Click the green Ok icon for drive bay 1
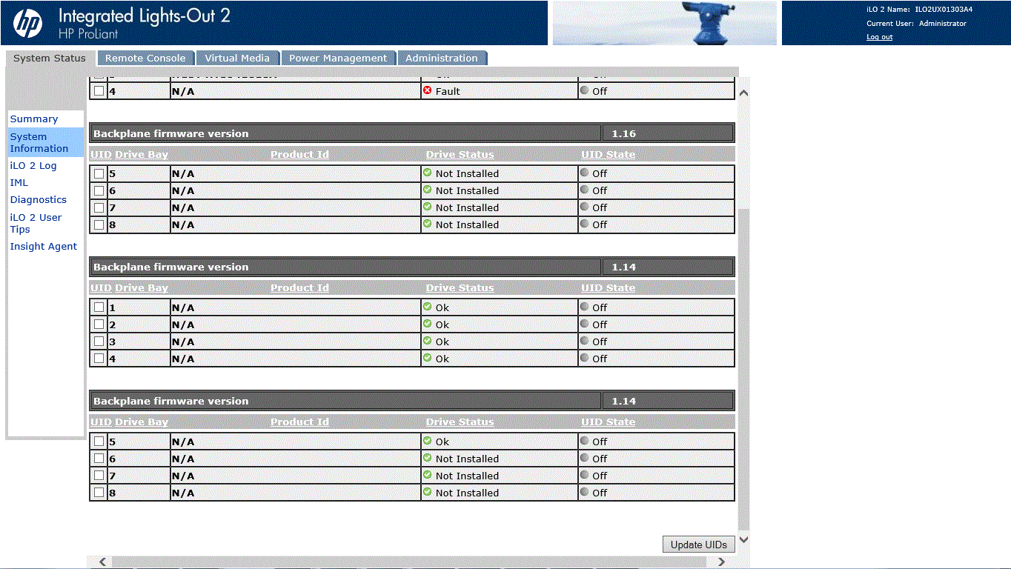 point(428,307)
